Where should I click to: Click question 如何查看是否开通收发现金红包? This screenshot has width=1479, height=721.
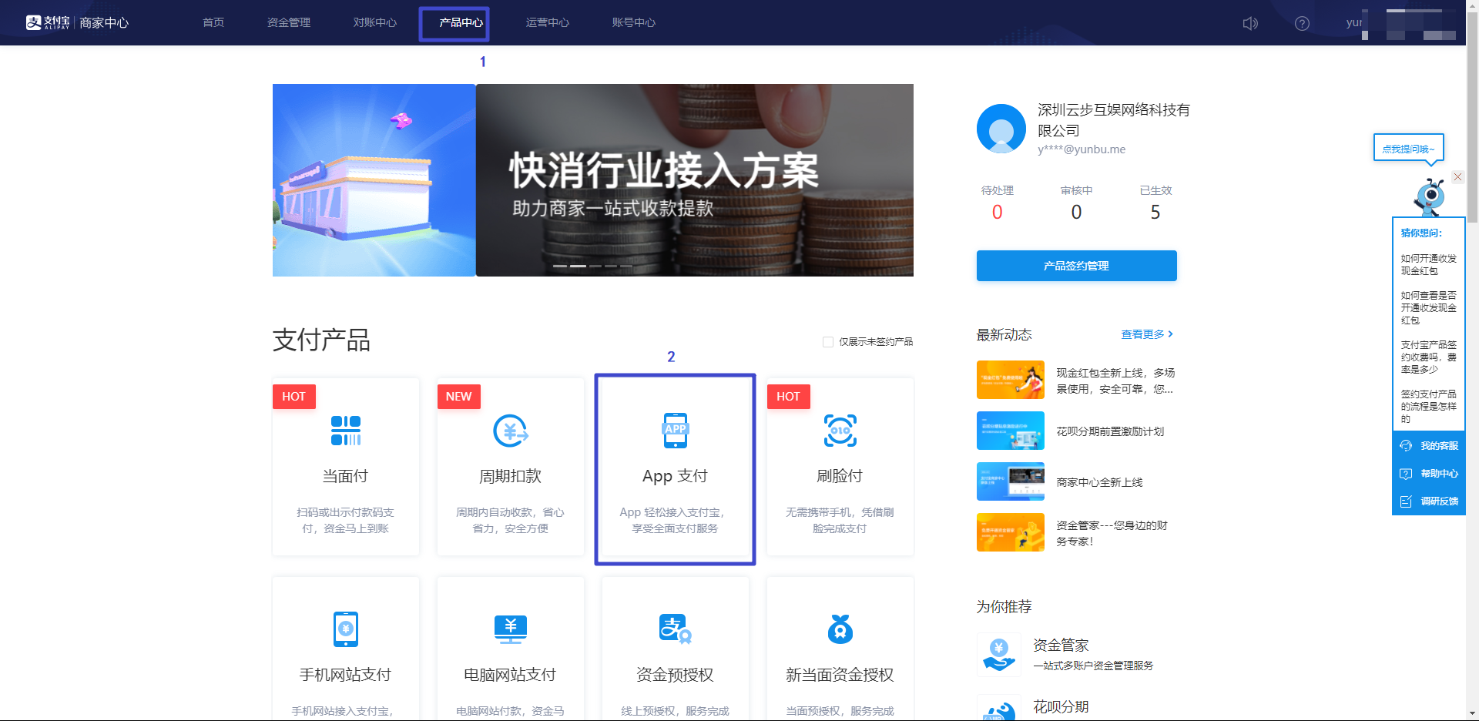pyautogui.click(x=1429, y=308)
